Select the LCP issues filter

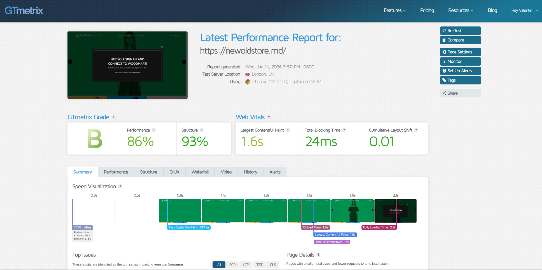coord(246,265)
